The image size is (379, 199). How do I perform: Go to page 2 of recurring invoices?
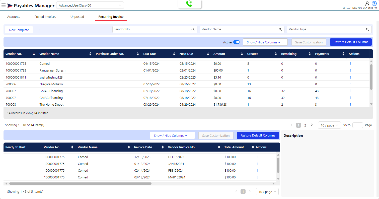point(305,125)
